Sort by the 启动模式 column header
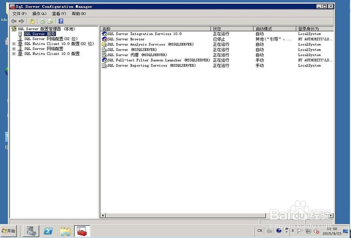This screenshot has height=238, width=351. [x=275, y=29]
